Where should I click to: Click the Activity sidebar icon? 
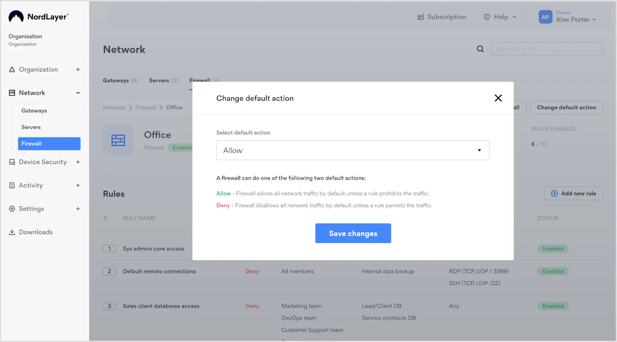[x=12, y=185]
